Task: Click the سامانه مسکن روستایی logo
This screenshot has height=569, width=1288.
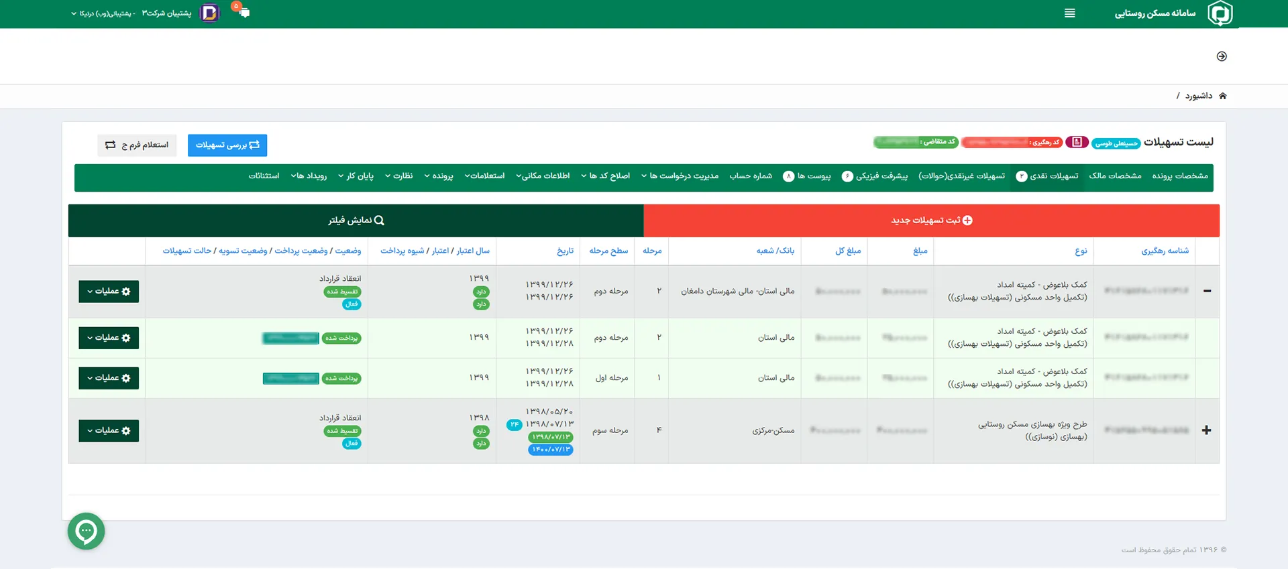Action: (1220, 13)
